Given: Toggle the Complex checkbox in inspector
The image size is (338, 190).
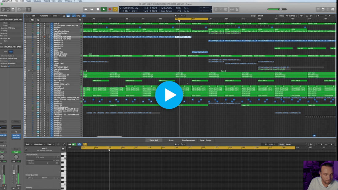Looking at the screenshot, I should [x=9, y=66].
